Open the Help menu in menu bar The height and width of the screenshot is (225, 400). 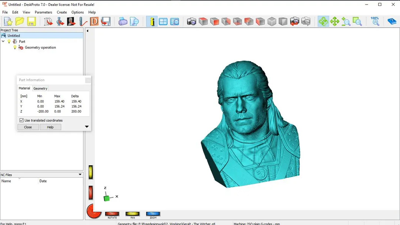pos(92,12)
